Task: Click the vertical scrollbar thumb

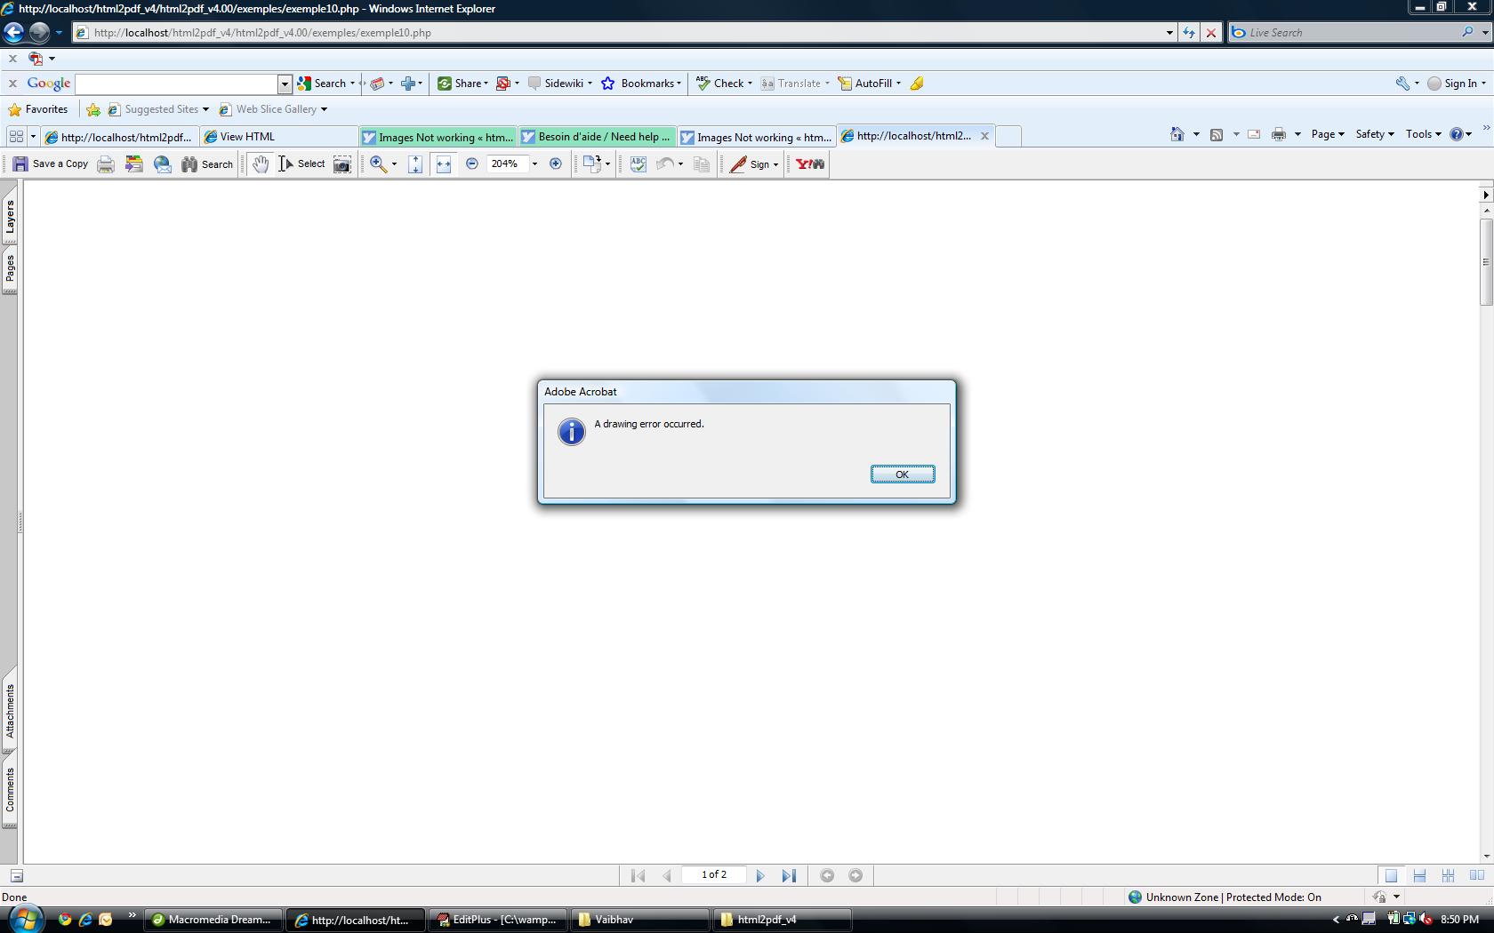Action: [x=1486, y=262]
